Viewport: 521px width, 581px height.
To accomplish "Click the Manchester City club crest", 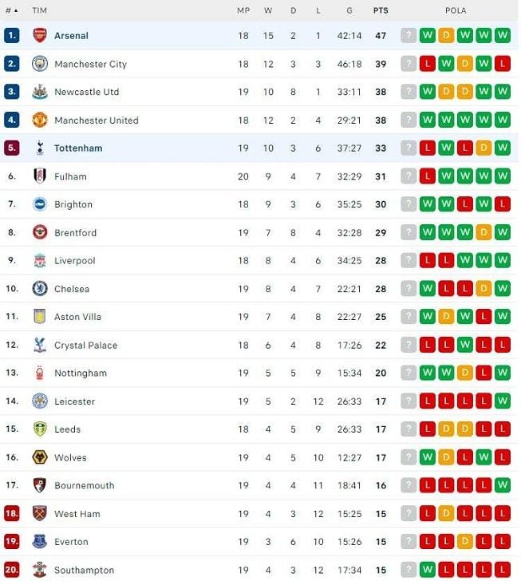I will click(40, 64).
